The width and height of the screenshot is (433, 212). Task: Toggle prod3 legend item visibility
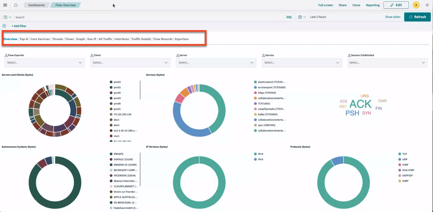tap(117, 82)
